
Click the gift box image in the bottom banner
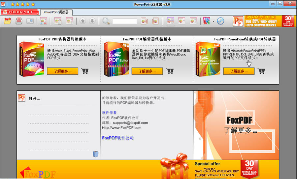tap(175, 166)
